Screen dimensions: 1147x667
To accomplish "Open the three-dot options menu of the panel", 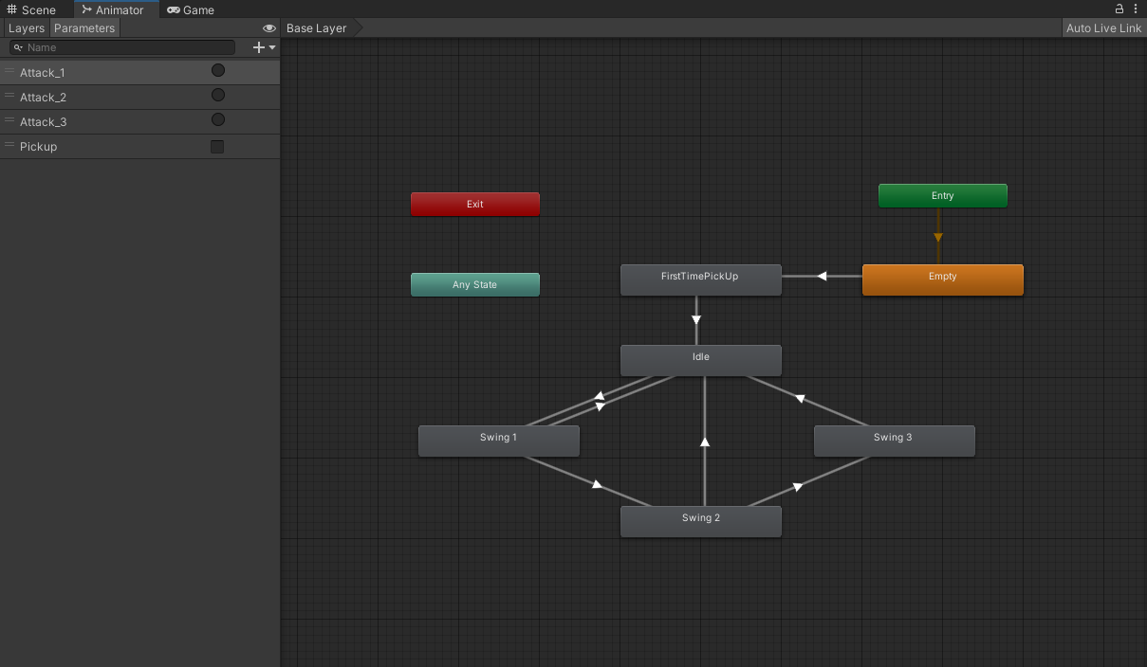I will (1136, 9).
